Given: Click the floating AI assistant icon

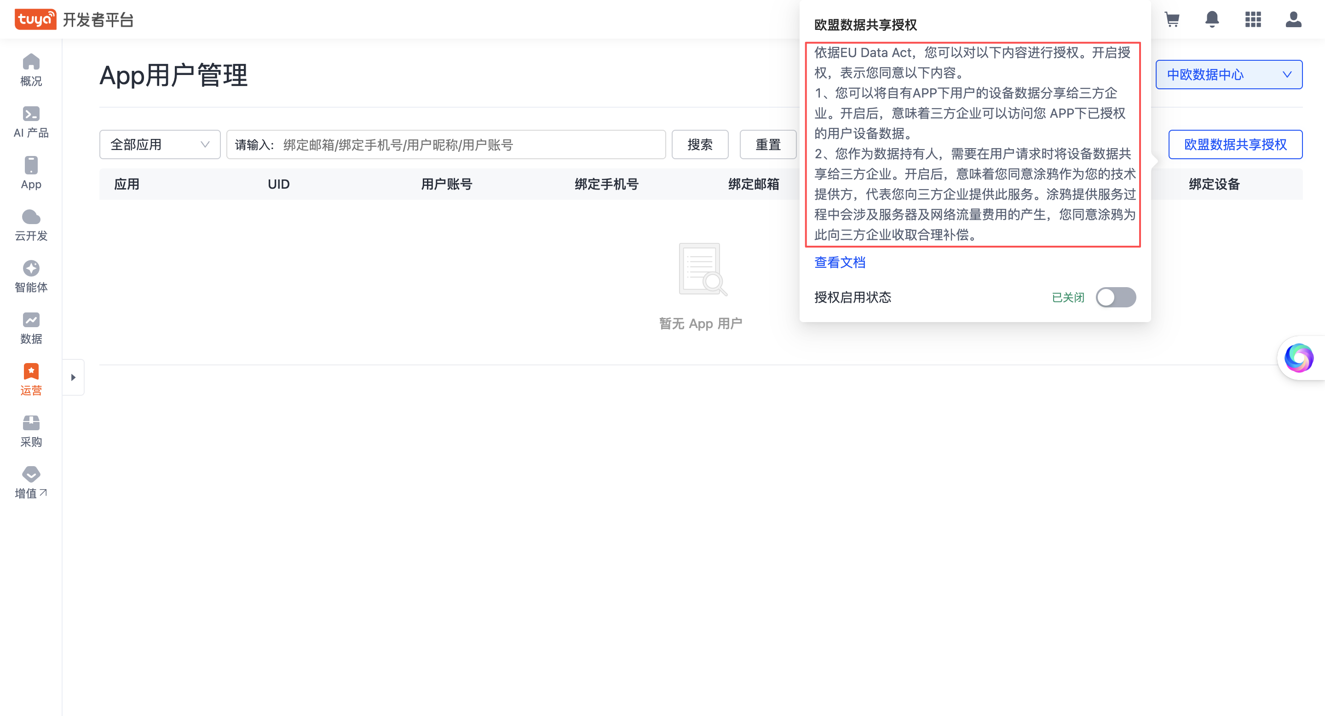Looking at the screenshot, I should point(1298,358).
